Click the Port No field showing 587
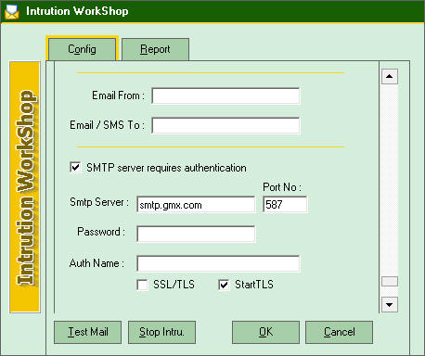The width and height of the screenshot is (425, 356). coord(285,204)
